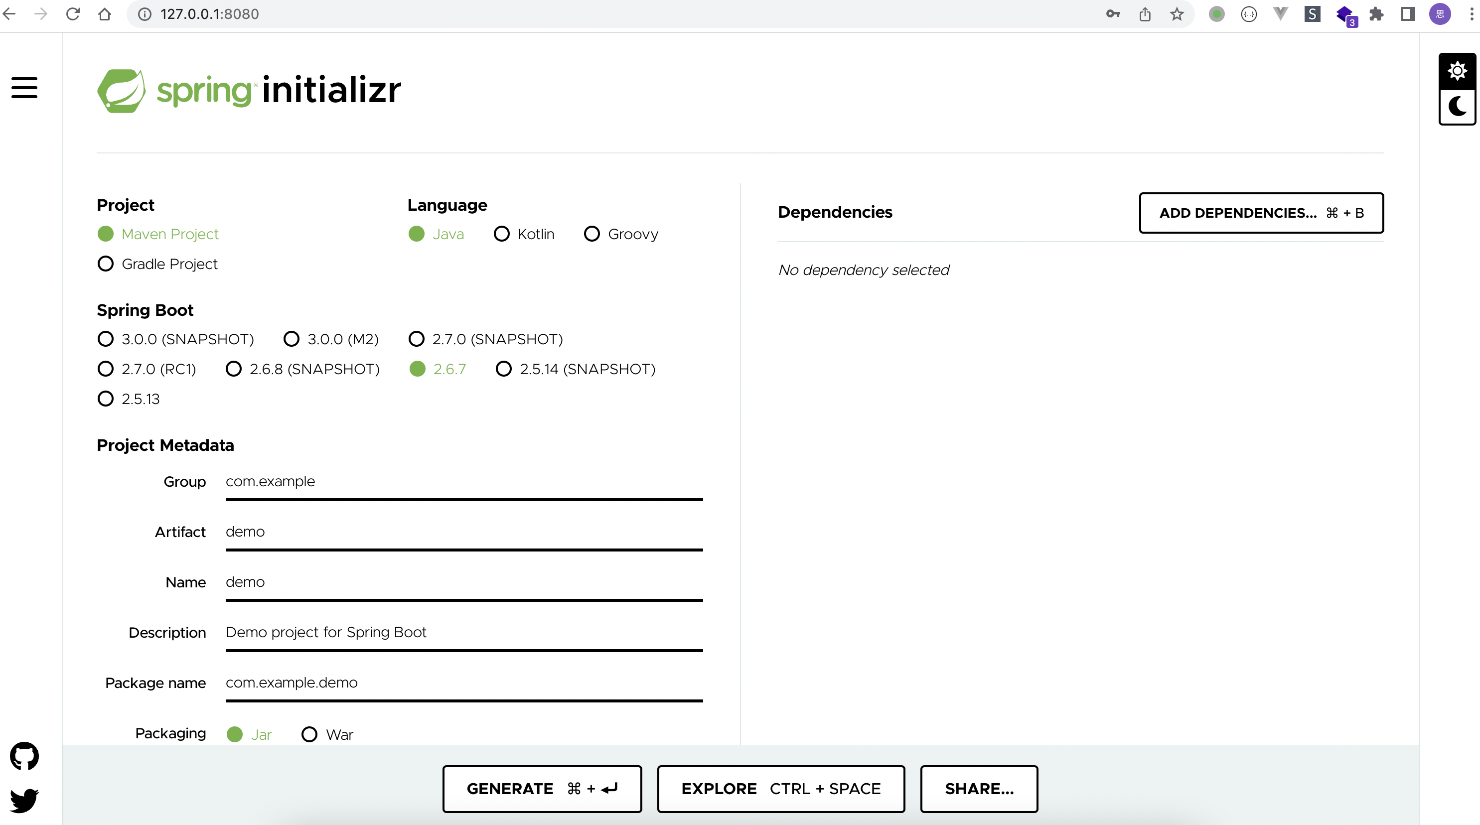1480x825 pixels.
Task: Switch to light theme sun icon
Action: pyautogui.click(x=1457, y=71)
